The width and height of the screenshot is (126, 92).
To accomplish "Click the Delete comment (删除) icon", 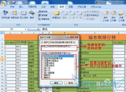I will [x=65, y=15].
